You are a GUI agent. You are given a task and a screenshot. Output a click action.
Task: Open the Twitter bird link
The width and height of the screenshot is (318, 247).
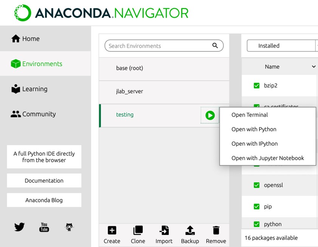point(19,227)
